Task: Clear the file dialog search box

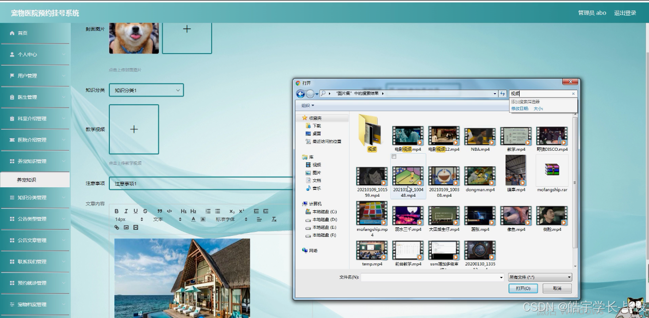Action: click(573, 94)
